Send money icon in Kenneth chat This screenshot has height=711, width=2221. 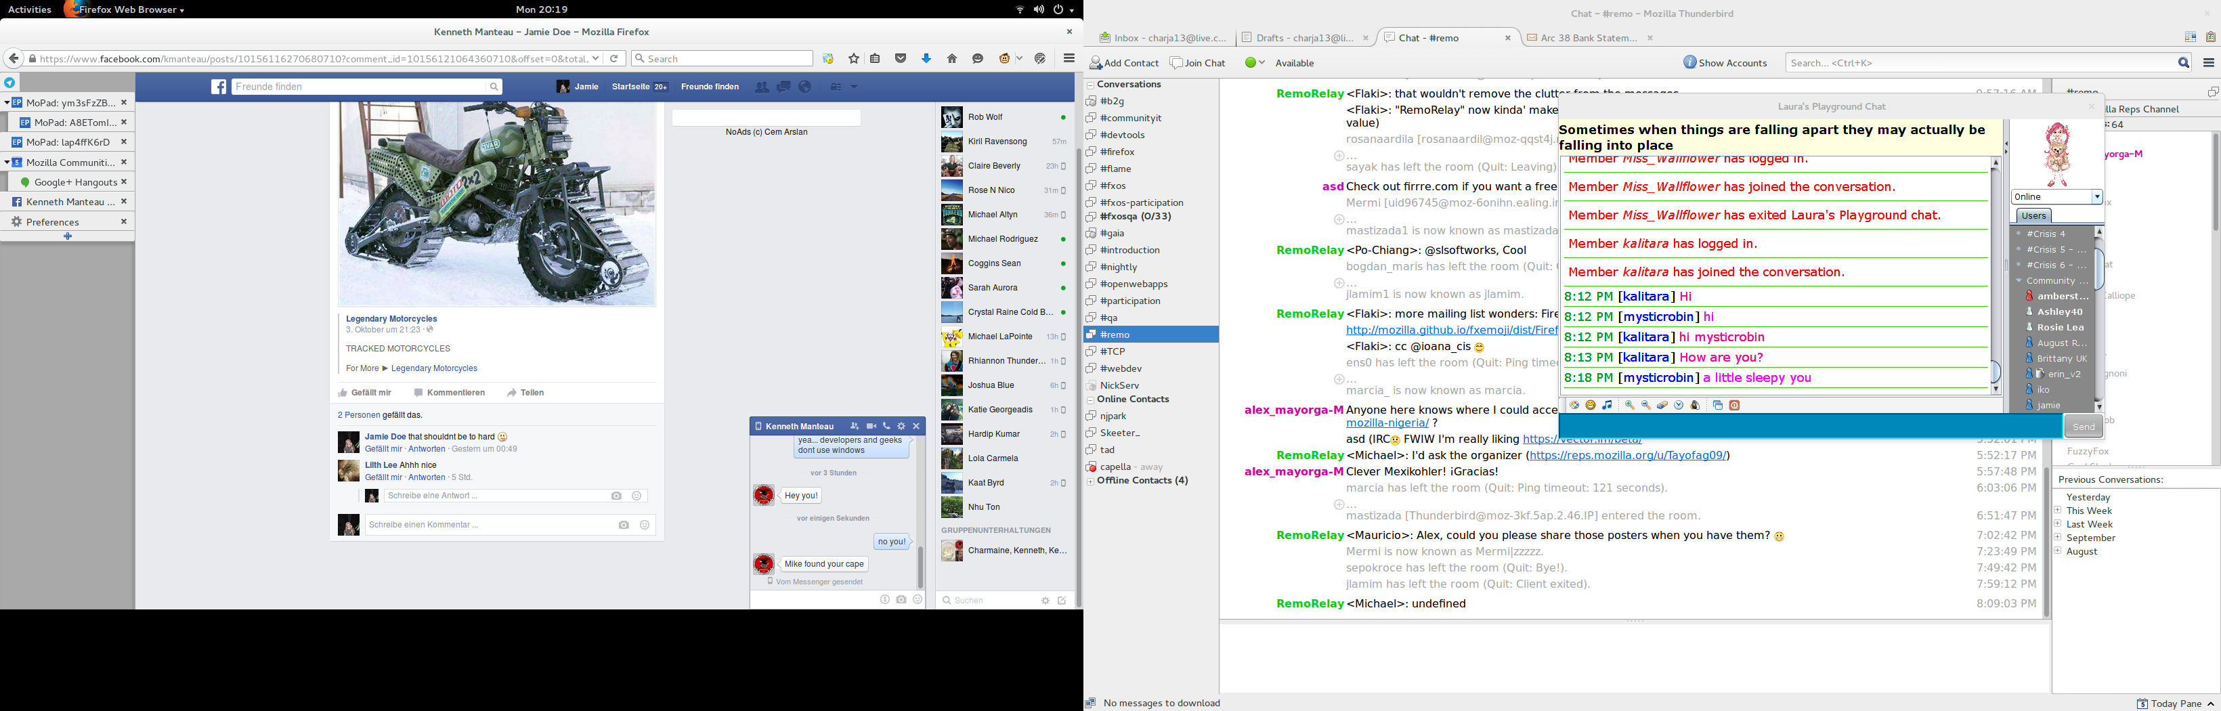coord(884,600)
